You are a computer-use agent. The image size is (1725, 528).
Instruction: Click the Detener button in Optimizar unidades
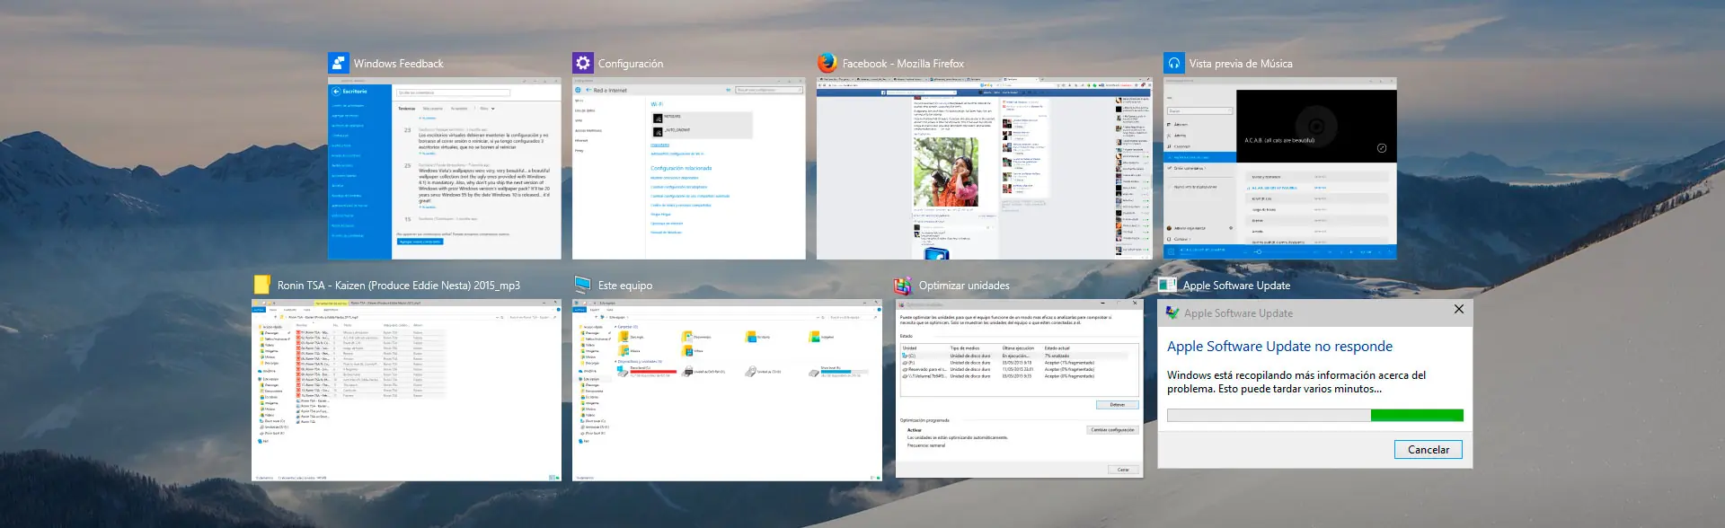coord(1118,405)
